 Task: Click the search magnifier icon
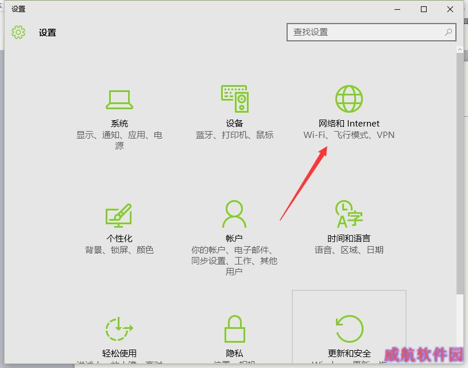(448, 32)
